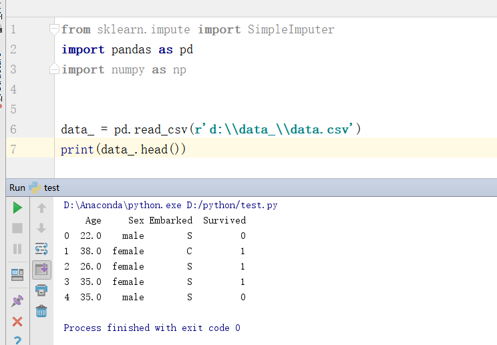Collapse the import block at line 1
The image size is (497, 345).
click(54, 29)
